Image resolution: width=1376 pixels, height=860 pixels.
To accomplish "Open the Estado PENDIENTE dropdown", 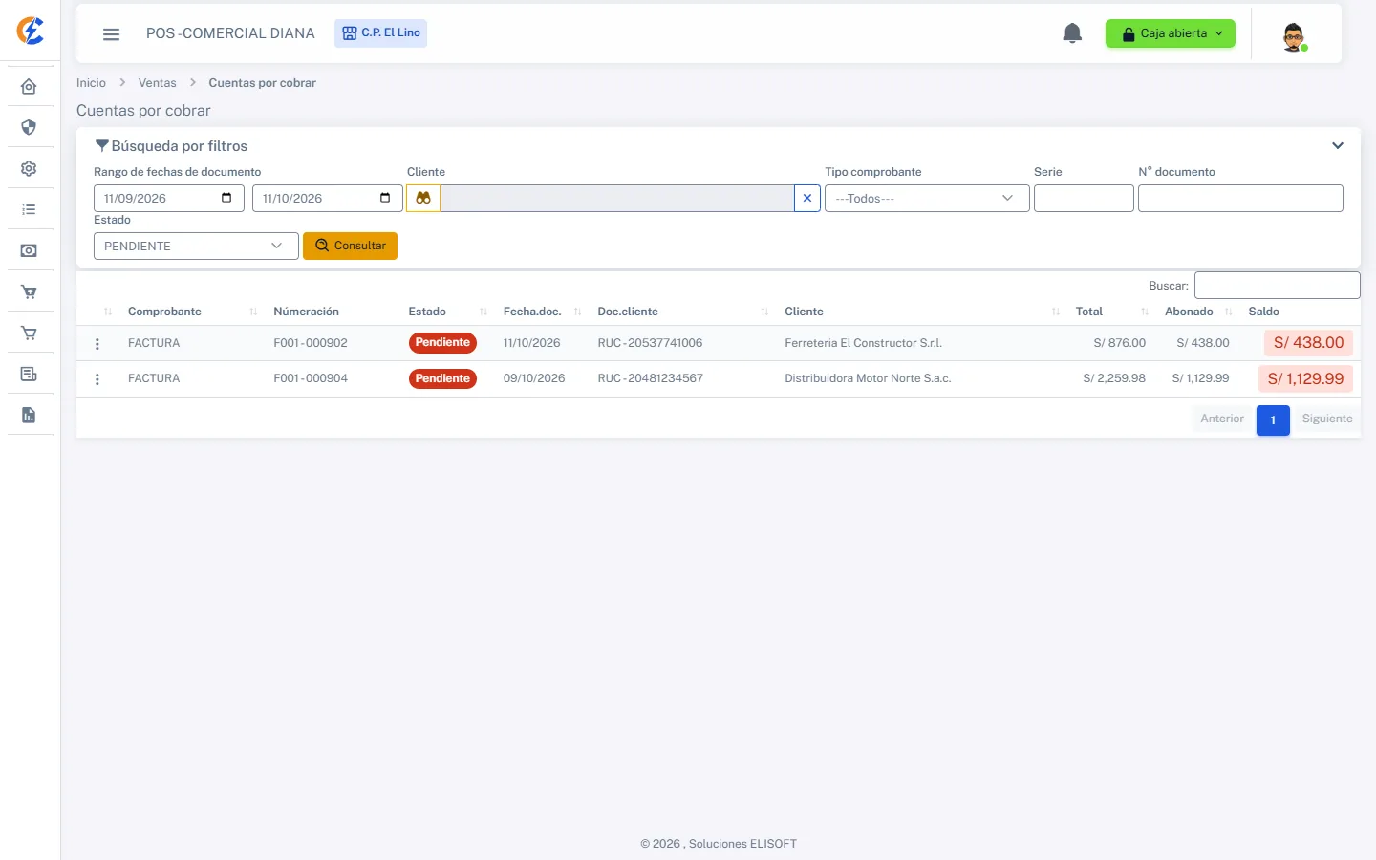I will [196, 246].
